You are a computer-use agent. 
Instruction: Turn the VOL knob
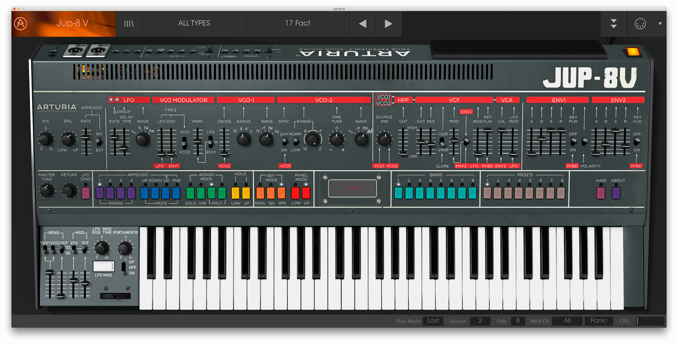pyautogui.click(x=45, y=139)
